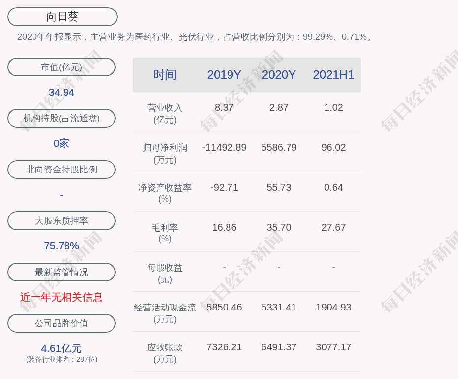Click net profit value 5586.79
Image resolution: width=458 pixels, height=379 pixels.
click(x=279, y=147)
